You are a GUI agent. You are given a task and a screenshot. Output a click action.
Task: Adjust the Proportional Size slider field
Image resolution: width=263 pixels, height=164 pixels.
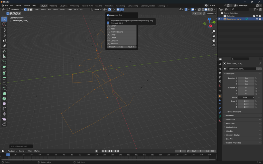coord(122,47)
